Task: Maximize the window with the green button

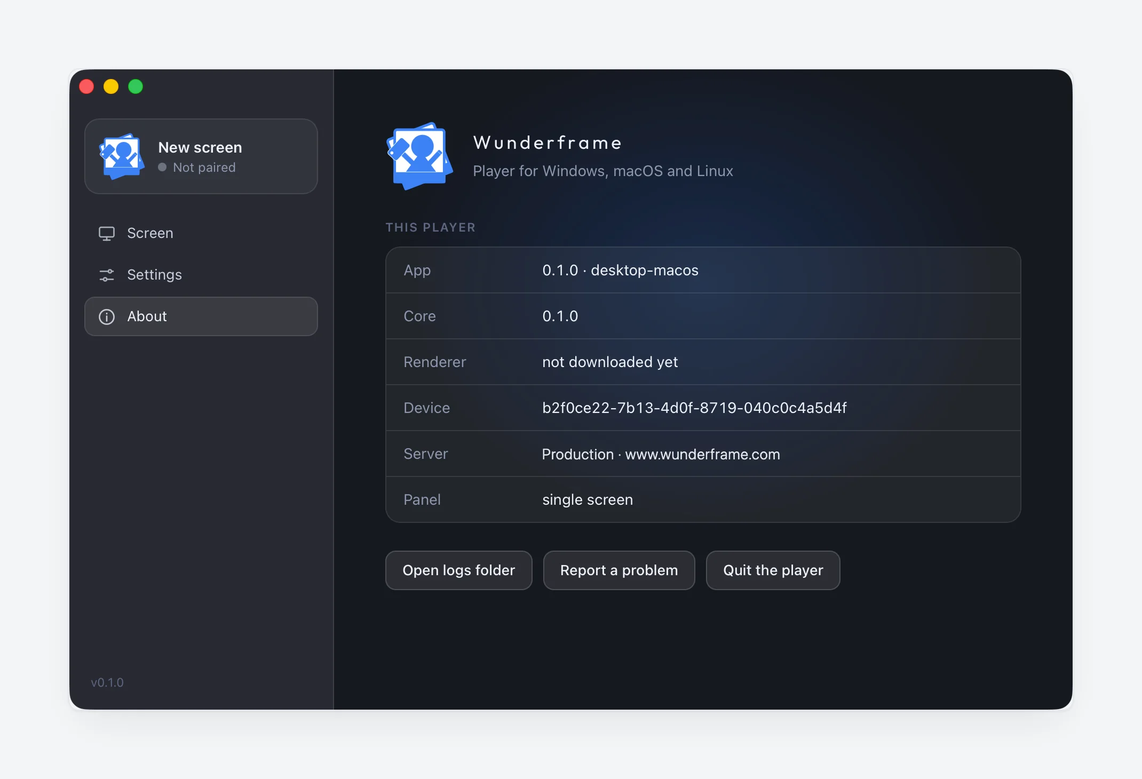Action: [x=136, y=86]
